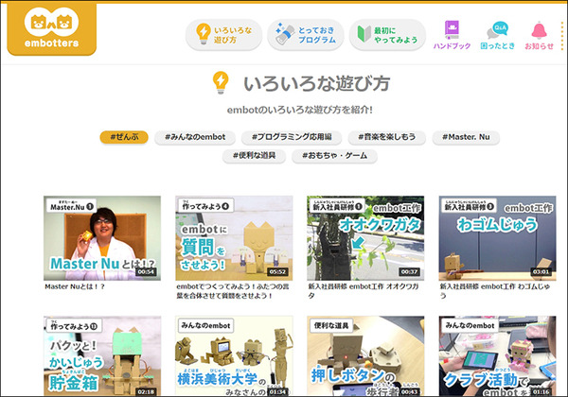Filter by #プログラミング応用編 tag

pos(292,138)
